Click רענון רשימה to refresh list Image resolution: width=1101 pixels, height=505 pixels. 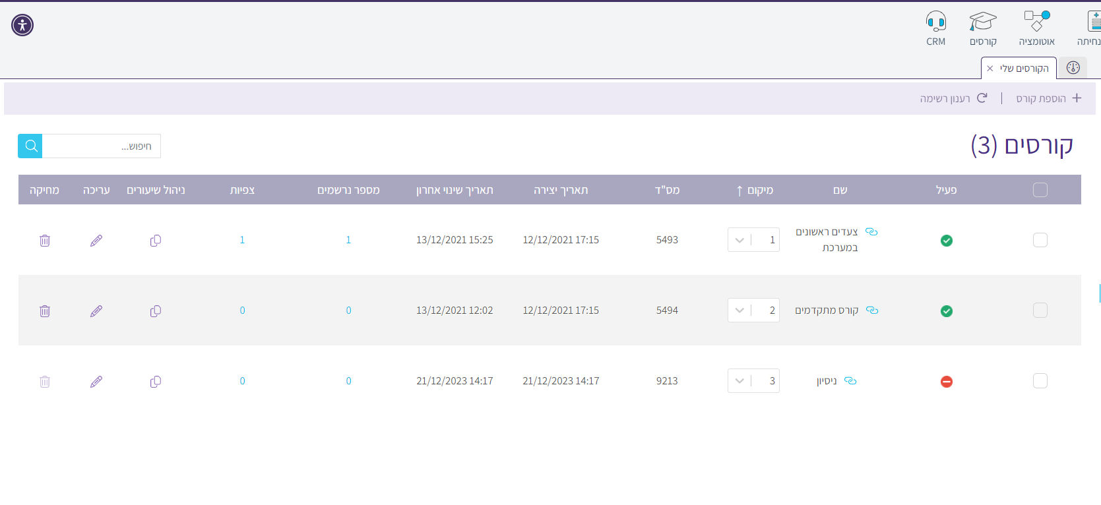[x=953, y=98]
